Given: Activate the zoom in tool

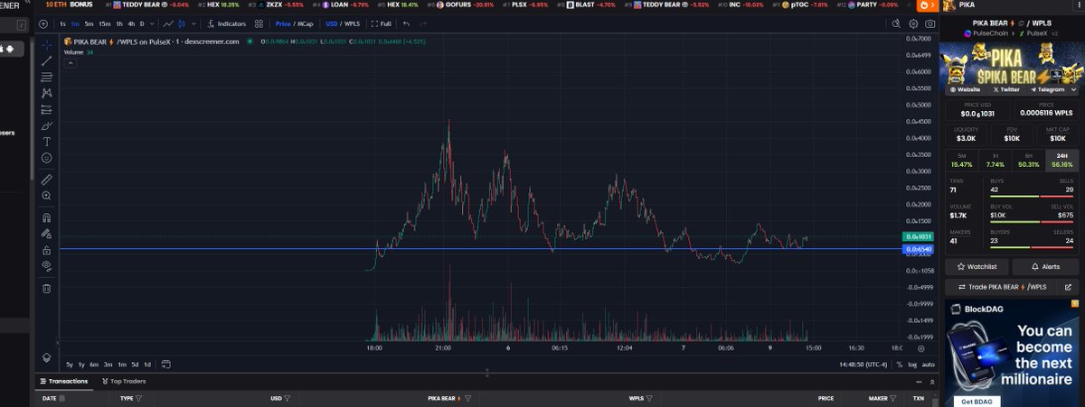Looking at the screenshot, I should pos(47,196).
